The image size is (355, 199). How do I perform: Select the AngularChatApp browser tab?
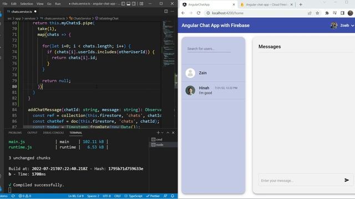[x=209, y=4]
